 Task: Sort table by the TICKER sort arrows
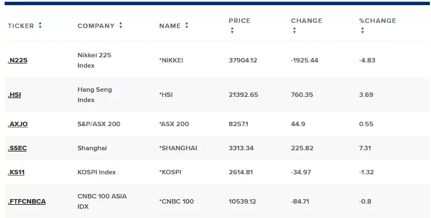(x=40, y=26)
